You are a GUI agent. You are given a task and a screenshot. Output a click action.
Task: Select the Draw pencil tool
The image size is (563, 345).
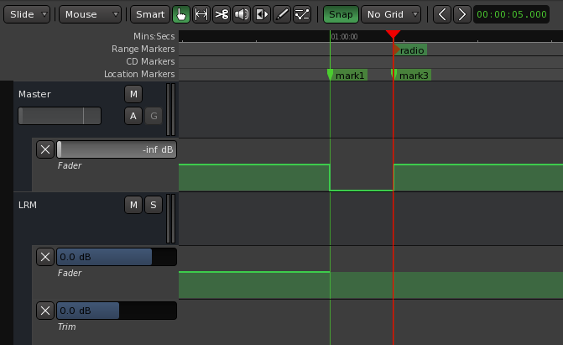(282, 14)
